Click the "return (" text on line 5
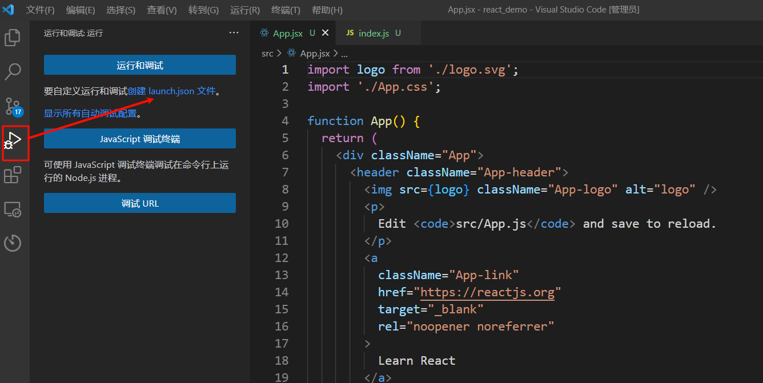Image resolution: width=763 pixels, height=383 pixels. pos(350,138)
